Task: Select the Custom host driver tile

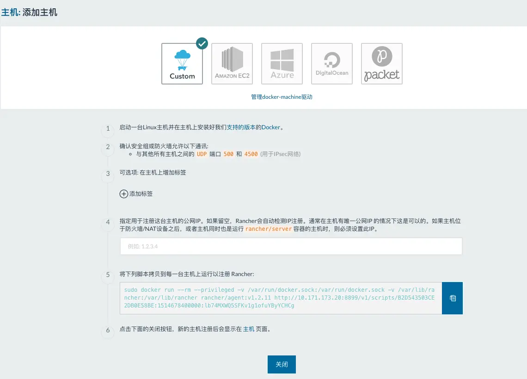Action: tap(182, 63)
